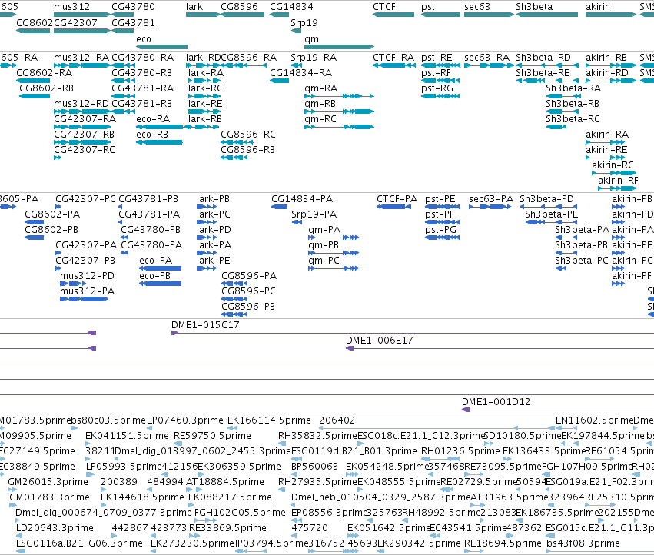Select the mus312 gene feature
The image size is (654, 555).
coord(82,15)
